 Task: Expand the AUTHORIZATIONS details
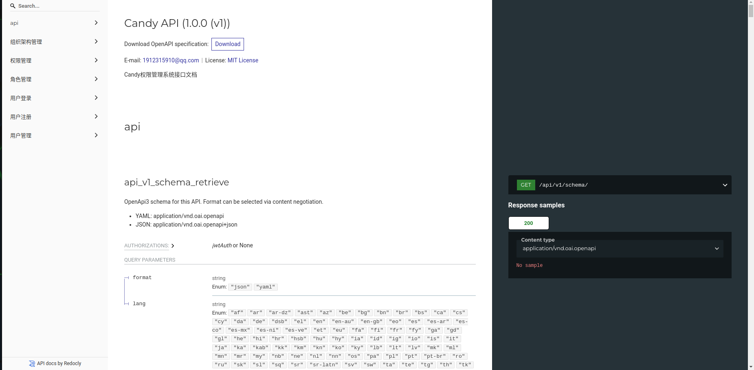pos(149,246)
